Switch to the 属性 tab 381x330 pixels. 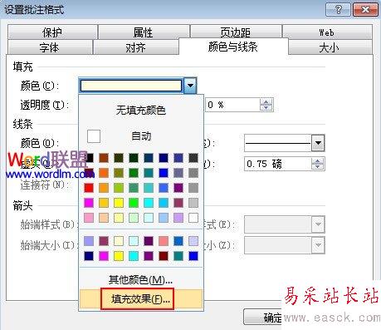[144, 32]
